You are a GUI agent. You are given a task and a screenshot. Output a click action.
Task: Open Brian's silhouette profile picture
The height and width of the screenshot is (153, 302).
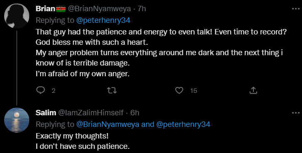17,16
